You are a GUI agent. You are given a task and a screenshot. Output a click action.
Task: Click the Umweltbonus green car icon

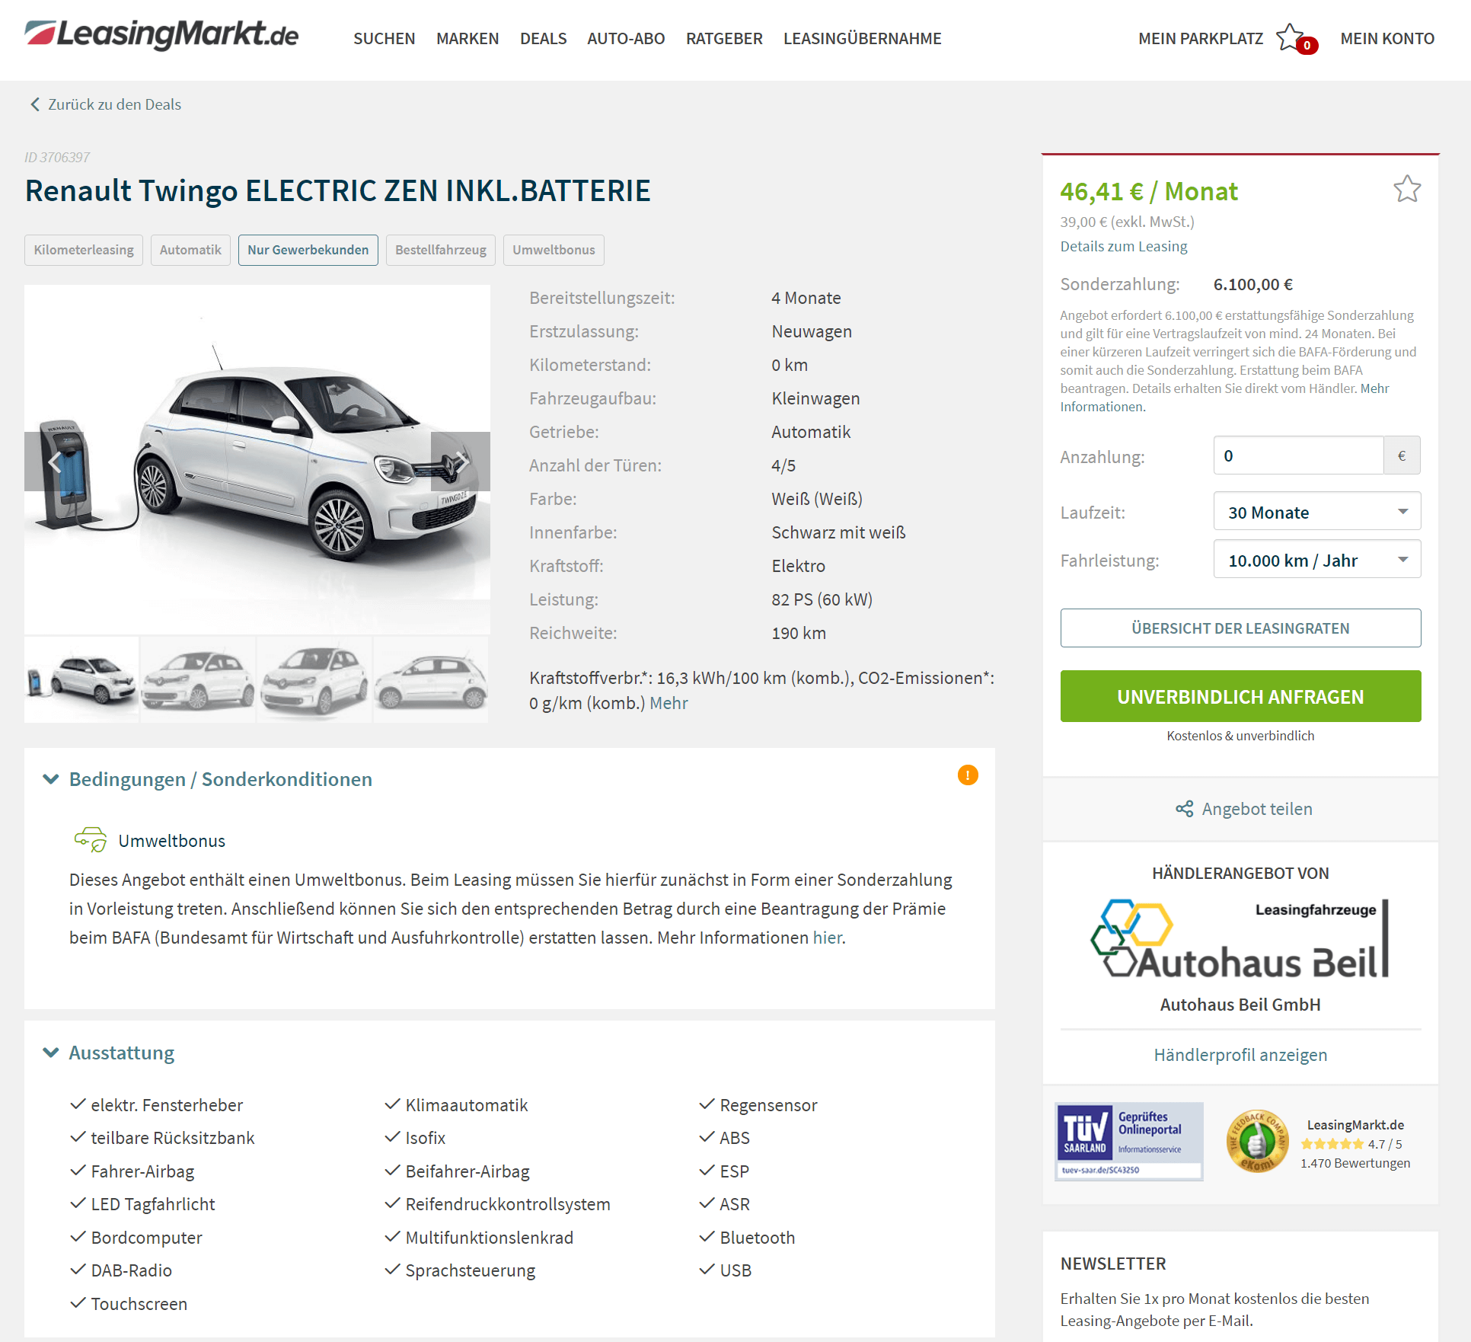click(91, 839)
